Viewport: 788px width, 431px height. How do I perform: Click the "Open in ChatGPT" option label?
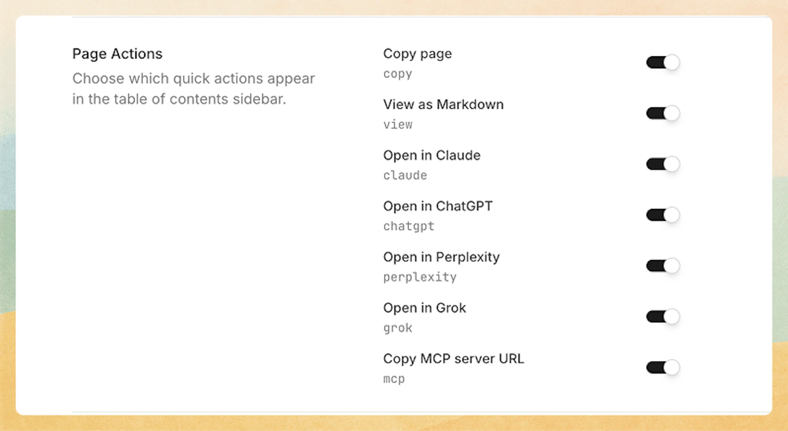coord(437,206)
